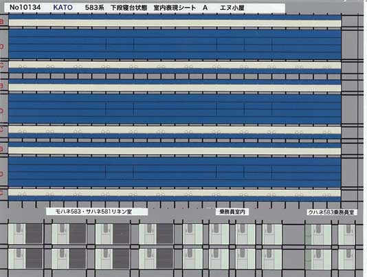The width and height of the screenshot is (367, 277).
Task: Click the "クハネ583乗務員室" label
Action: coord(331,212)
